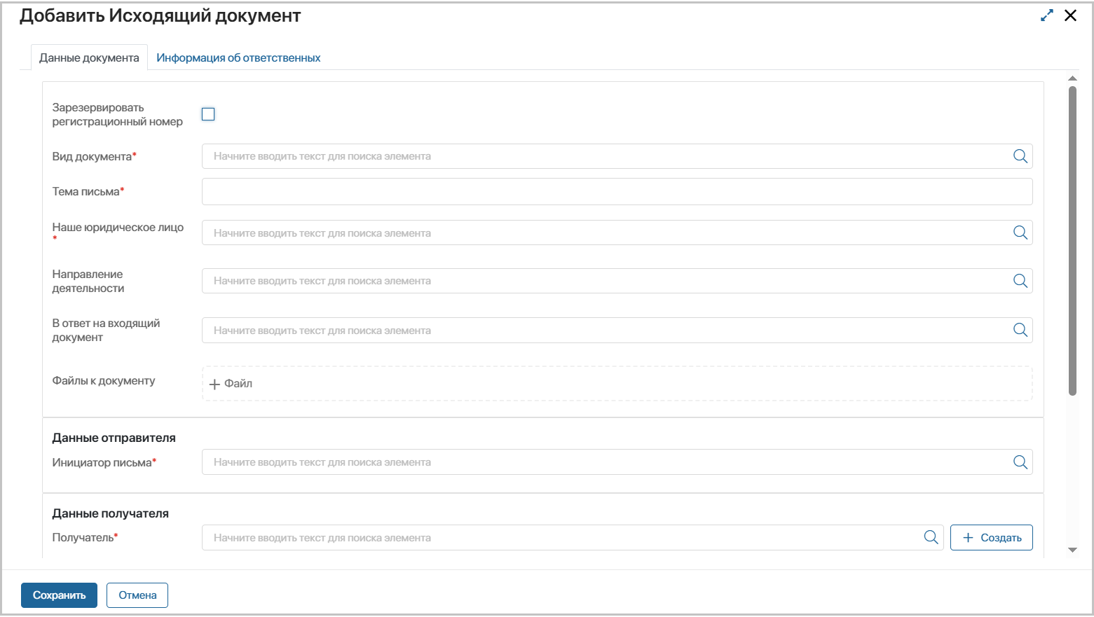Expand dialog to full screen

[1047, 15]
